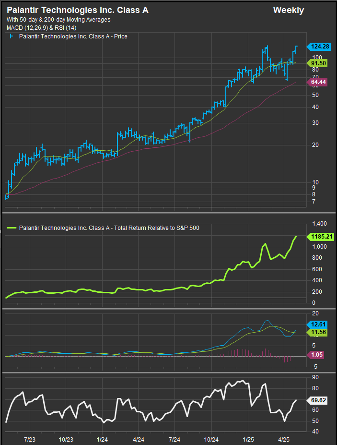Click the 60 RSI axis label
This screenshot has width=337, height=445.
pos(315,410)
